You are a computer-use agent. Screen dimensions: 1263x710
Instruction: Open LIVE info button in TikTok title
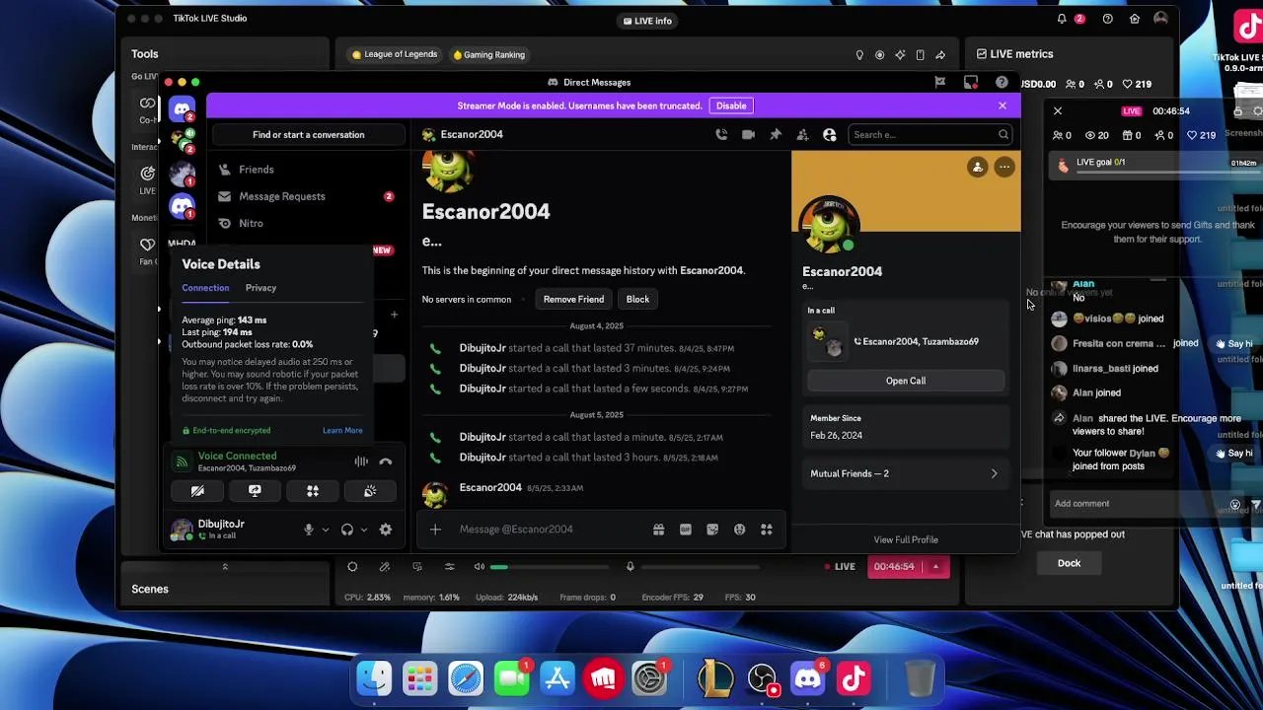[x=647, y=21]
